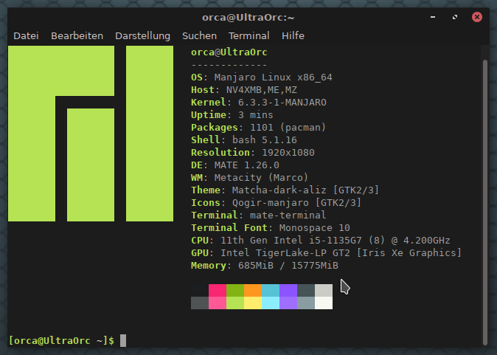Click the terminal vertical scrollbar
The image size is (497, 355).
(x=485, y=202)
